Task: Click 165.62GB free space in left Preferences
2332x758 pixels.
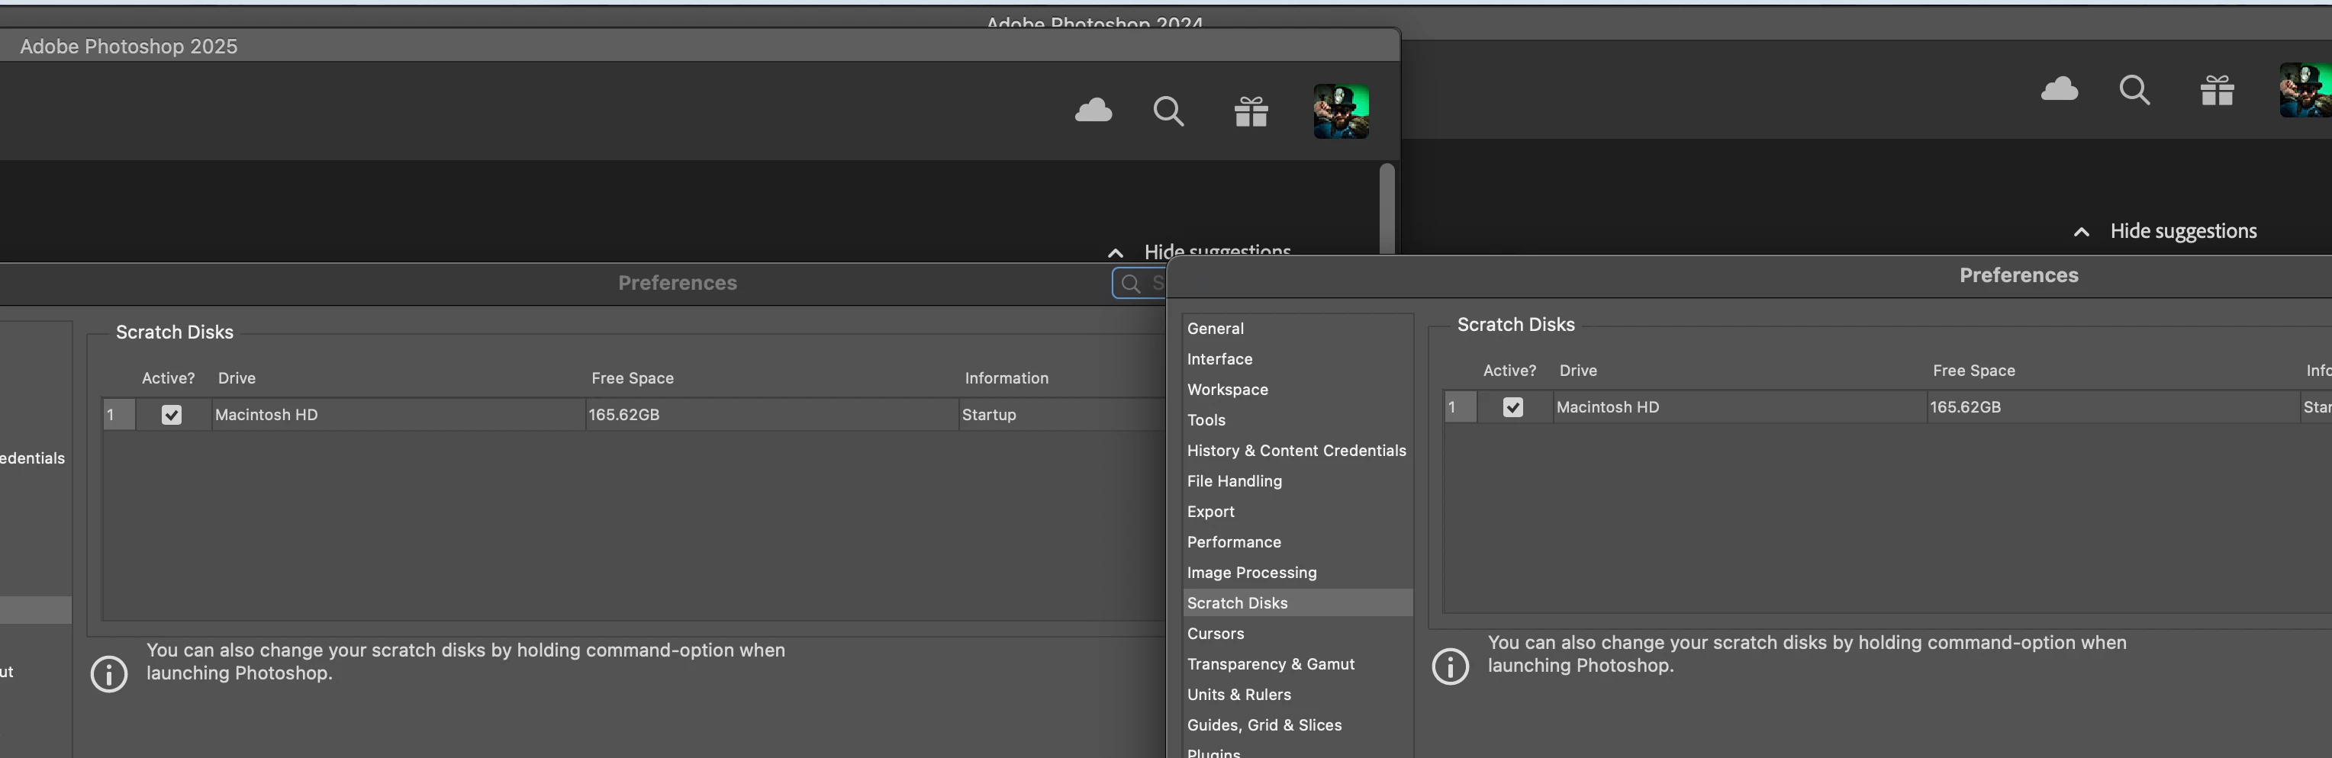Action: 623,414
